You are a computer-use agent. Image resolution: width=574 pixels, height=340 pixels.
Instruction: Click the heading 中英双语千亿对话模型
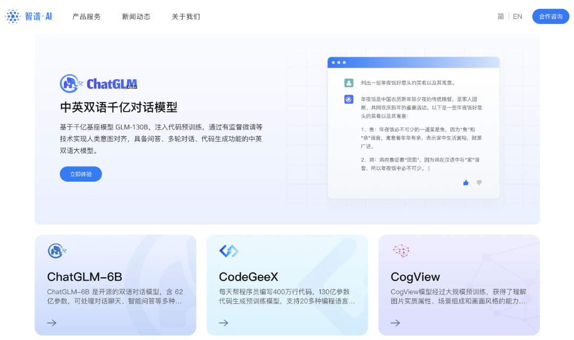(x=119, y=107)
